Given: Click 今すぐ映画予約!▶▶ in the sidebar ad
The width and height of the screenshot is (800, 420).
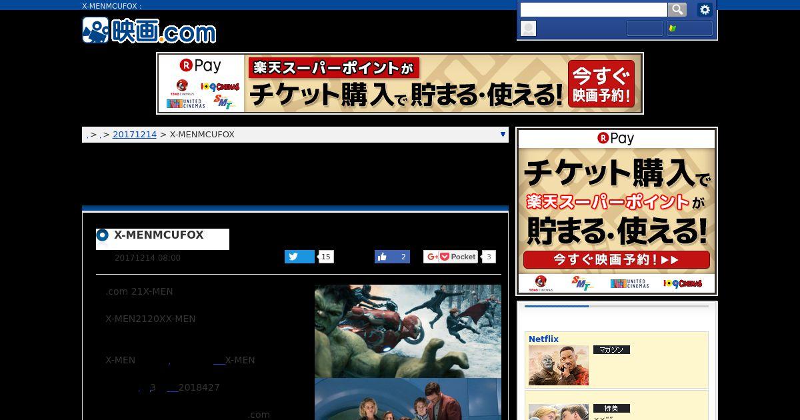Looking at the screenshot, I should [617, 259].
